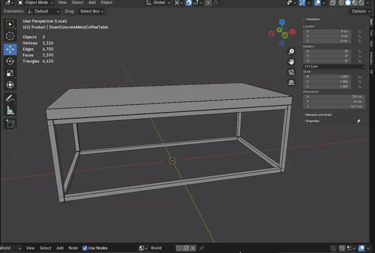Image resolution: width=375 pixels, height=253 pixels.
Task: Lock the Rotation Z value
Action: tap(360, 61)
